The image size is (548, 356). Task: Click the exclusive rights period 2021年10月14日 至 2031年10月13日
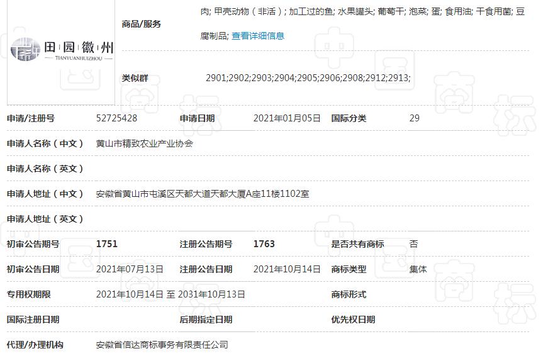[x=171, y=294]
